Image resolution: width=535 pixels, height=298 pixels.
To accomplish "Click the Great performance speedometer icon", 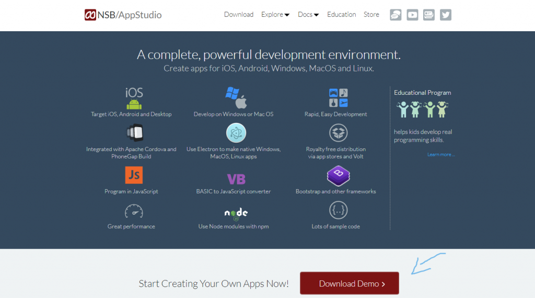I will (134, 212).
